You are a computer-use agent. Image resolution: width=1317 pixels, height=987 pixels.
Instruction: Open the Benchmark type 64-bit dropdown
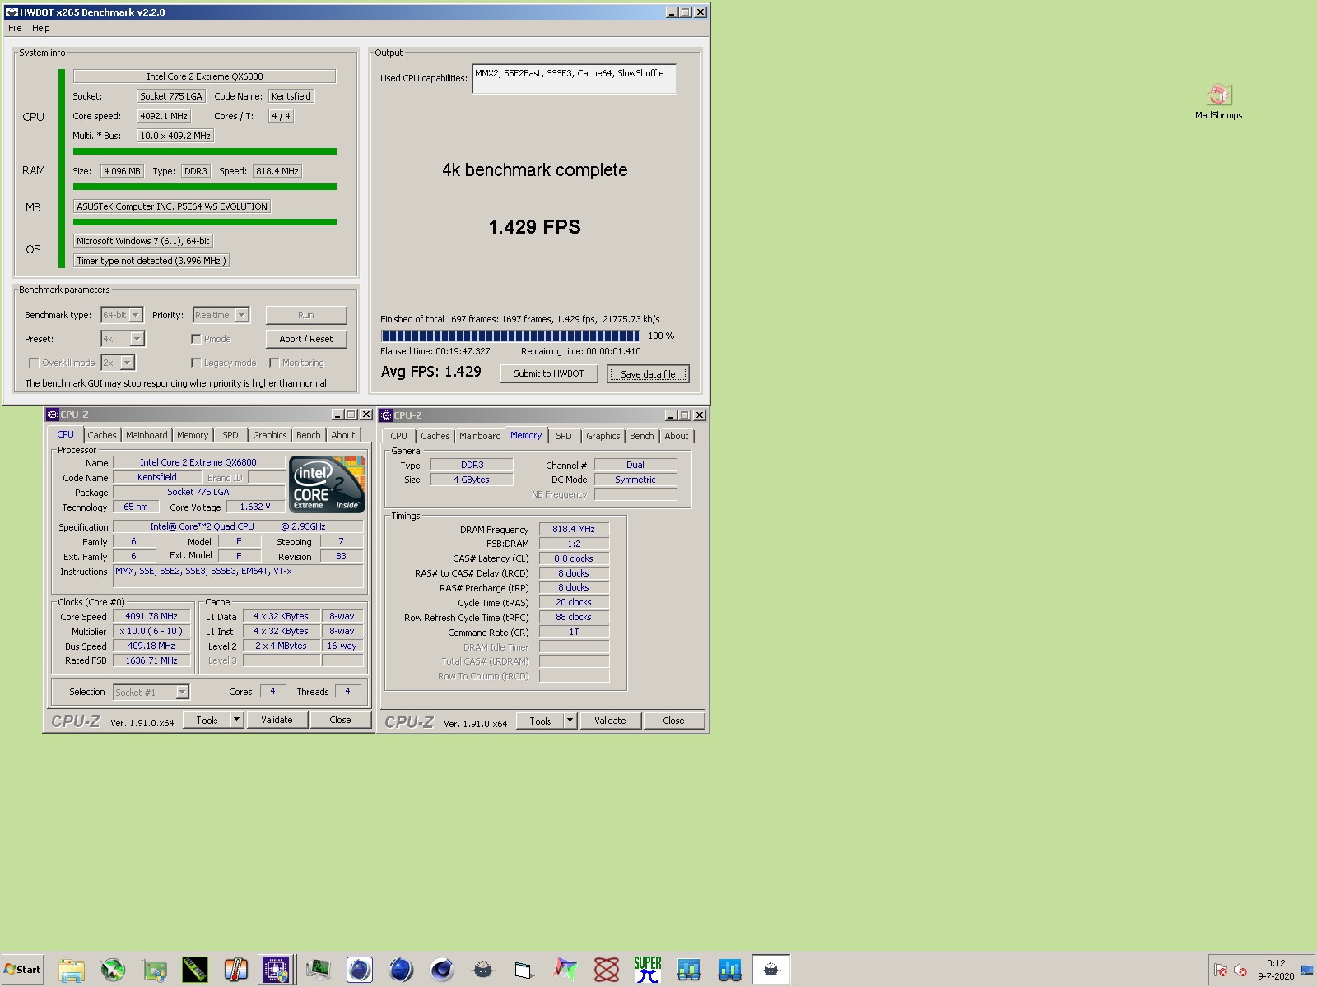coord(122,315)
